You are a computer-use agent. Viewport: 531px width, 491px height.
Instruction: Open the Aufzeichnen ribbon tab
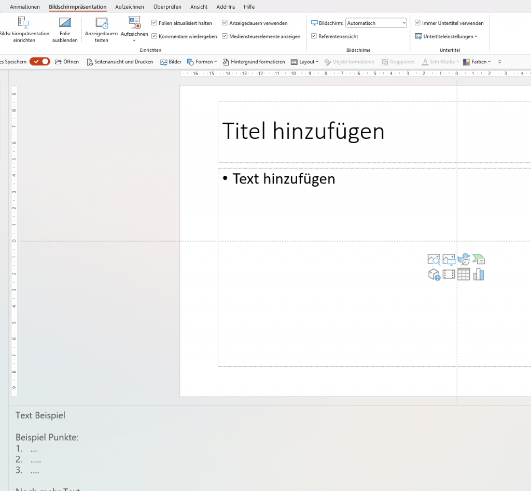click(x=129, y=7)
